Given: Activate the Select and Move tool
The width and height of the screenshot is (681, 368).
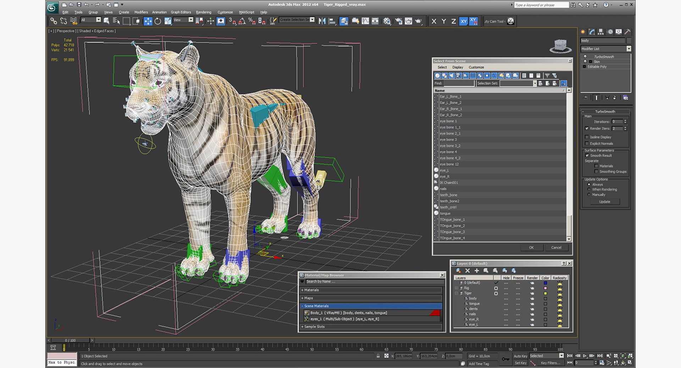Looking at the screenshot, I should [148, 21].
